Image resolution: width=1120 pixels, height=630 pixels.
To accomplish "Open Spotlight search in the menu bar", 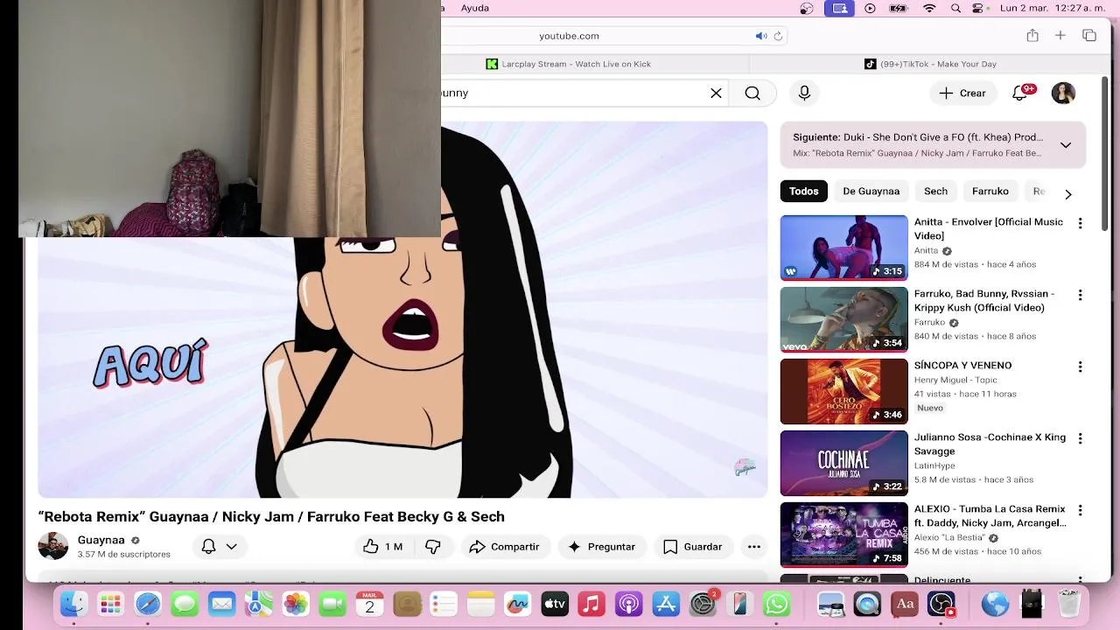I will 955,8.
